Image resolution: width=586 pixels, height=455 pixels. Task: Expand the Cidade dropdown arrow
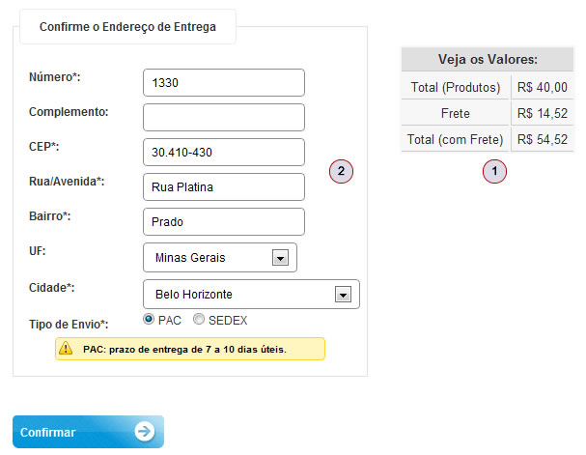(343, 295)
